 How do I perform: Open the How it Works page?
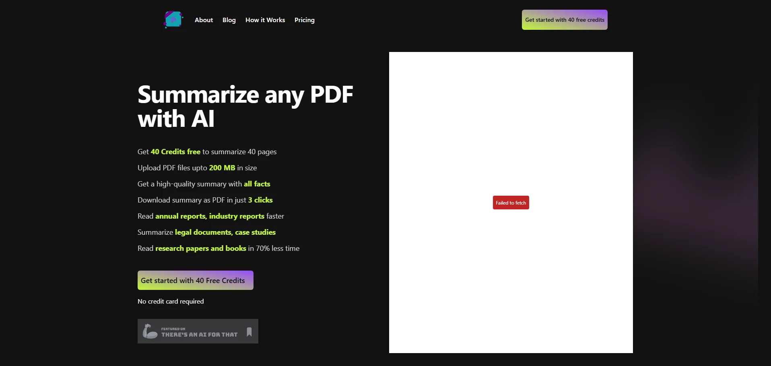click(x=265, y=20)
